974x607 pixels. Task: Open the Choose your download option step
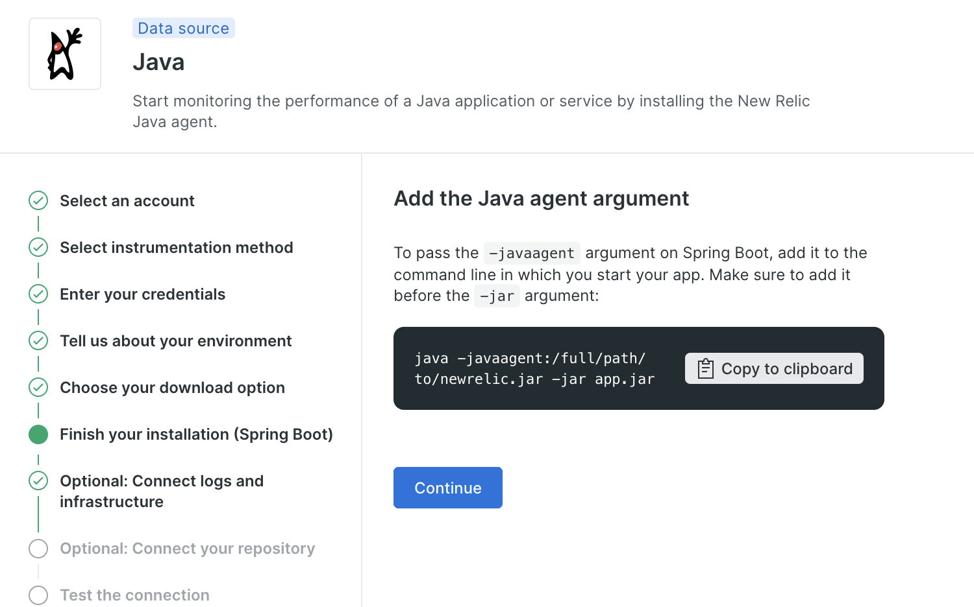click(x=173, y=388)
